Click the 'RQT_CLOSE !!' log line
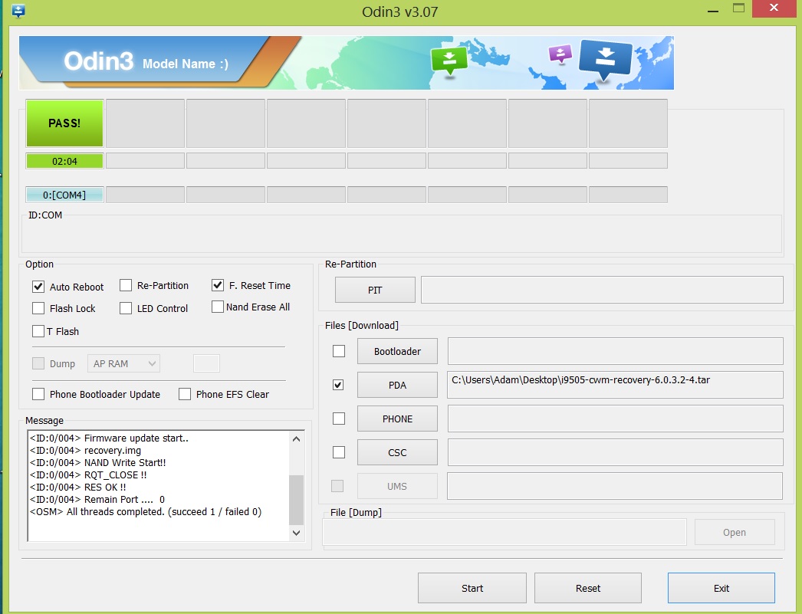802x614 pixels. [88, 475]
